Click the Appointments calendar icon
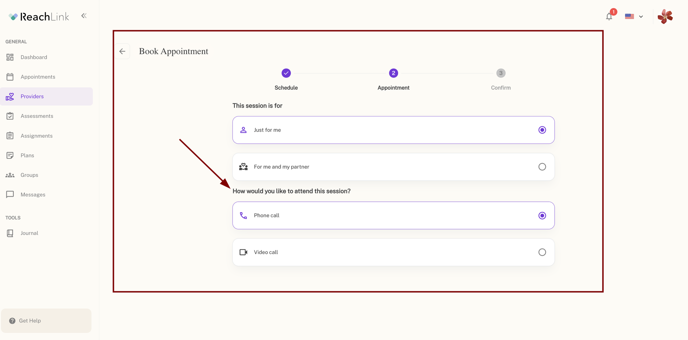The image size is (688, 340). click(10, 77)
